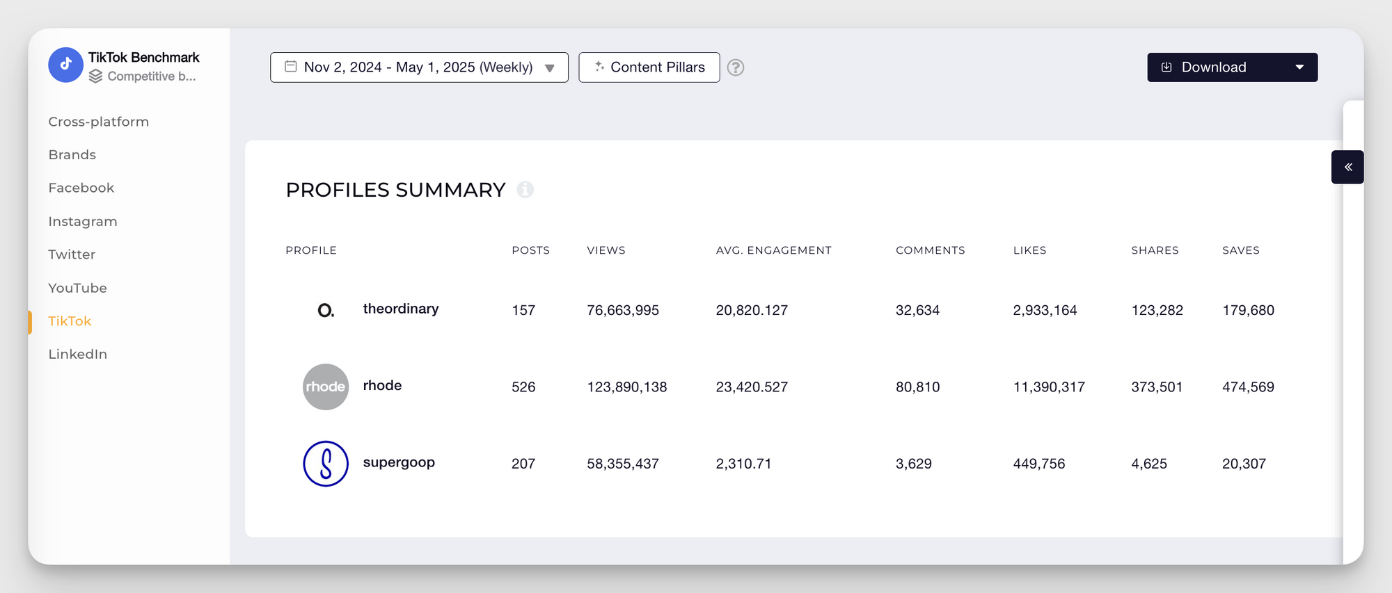Click the COMMENTS column header

[x=931, y=250]
